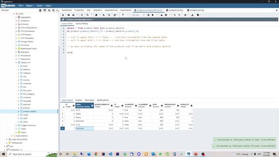This screenshot has height=157, width=279.
Task: Open a SQL file with the folder icon
Action: click(68, 15)
